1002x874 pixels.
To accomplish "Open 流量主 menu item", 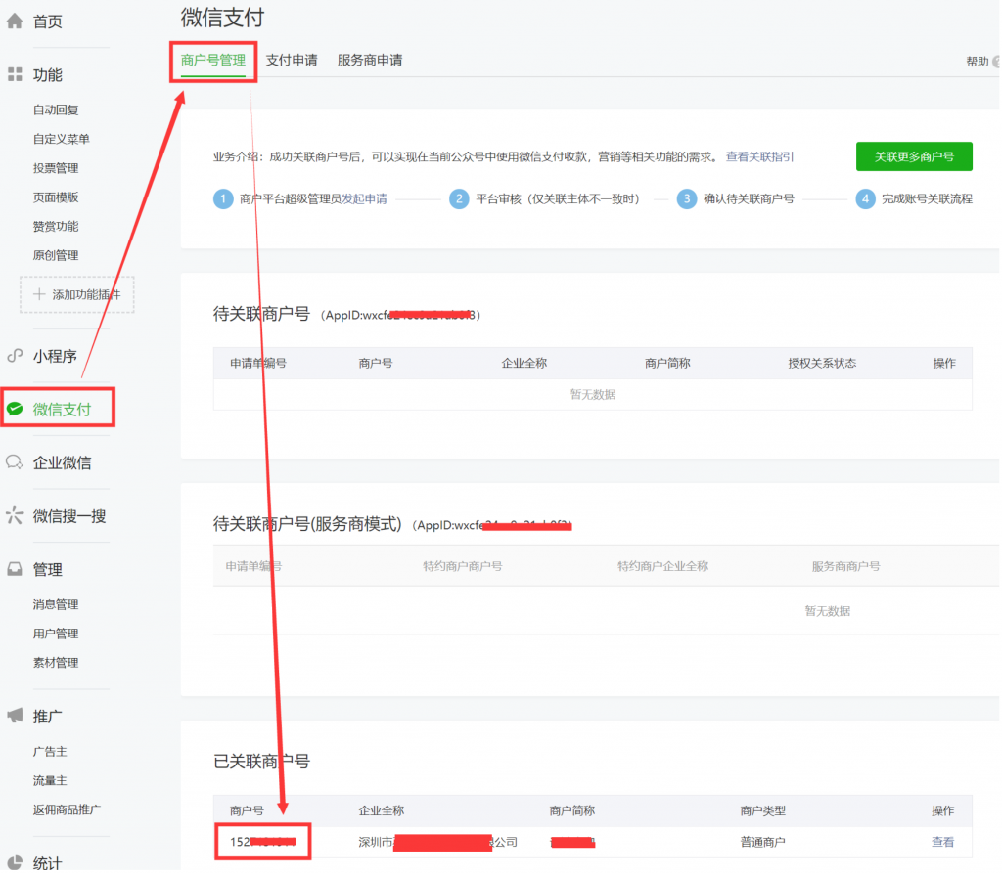I will (x=50, y=780).
